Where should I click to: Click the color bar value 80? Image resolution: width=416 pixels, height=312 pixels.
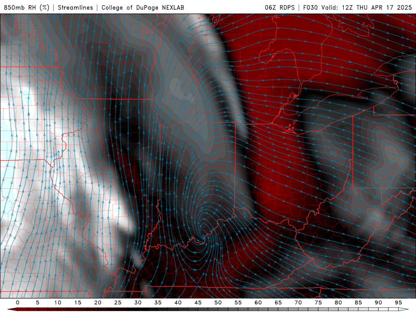tap(339, 303)
